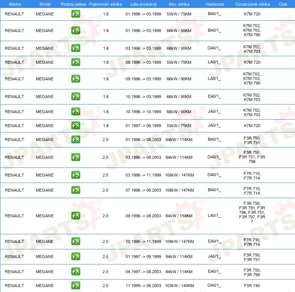The height and width of the screenshot is (292, 295).
Task: Click fuel icon in LA0/1_ 55kW/75KM row
Action: click(75, 62)
